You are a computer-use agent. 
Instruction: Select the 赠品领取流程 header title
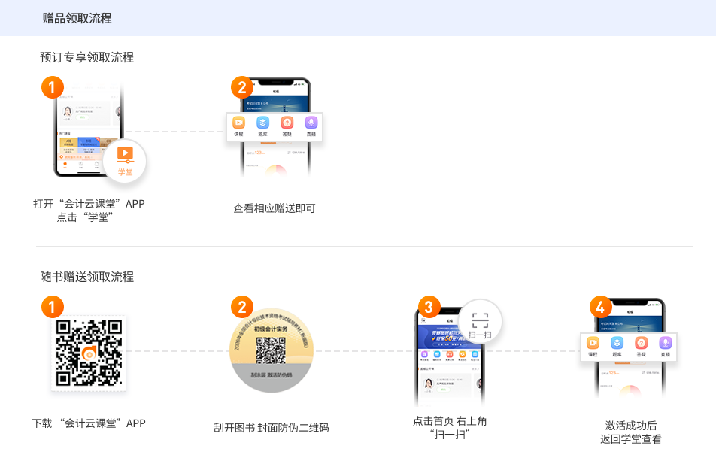(x=77, y=18)
